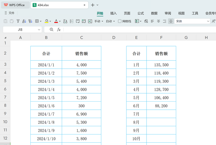Click the greyed-out split columns icon
The height and width of the screenshot is (145, 216).
pos(72,21)
